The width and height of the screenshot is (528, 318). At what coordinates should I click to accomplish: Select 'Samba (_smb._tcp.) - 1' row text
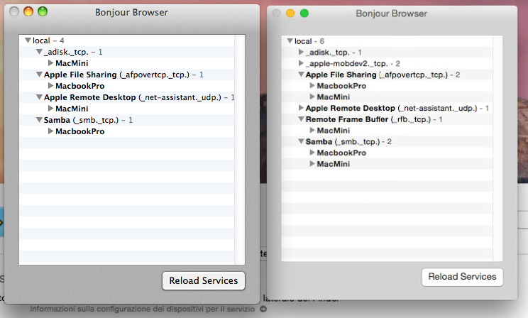[88, 120]
